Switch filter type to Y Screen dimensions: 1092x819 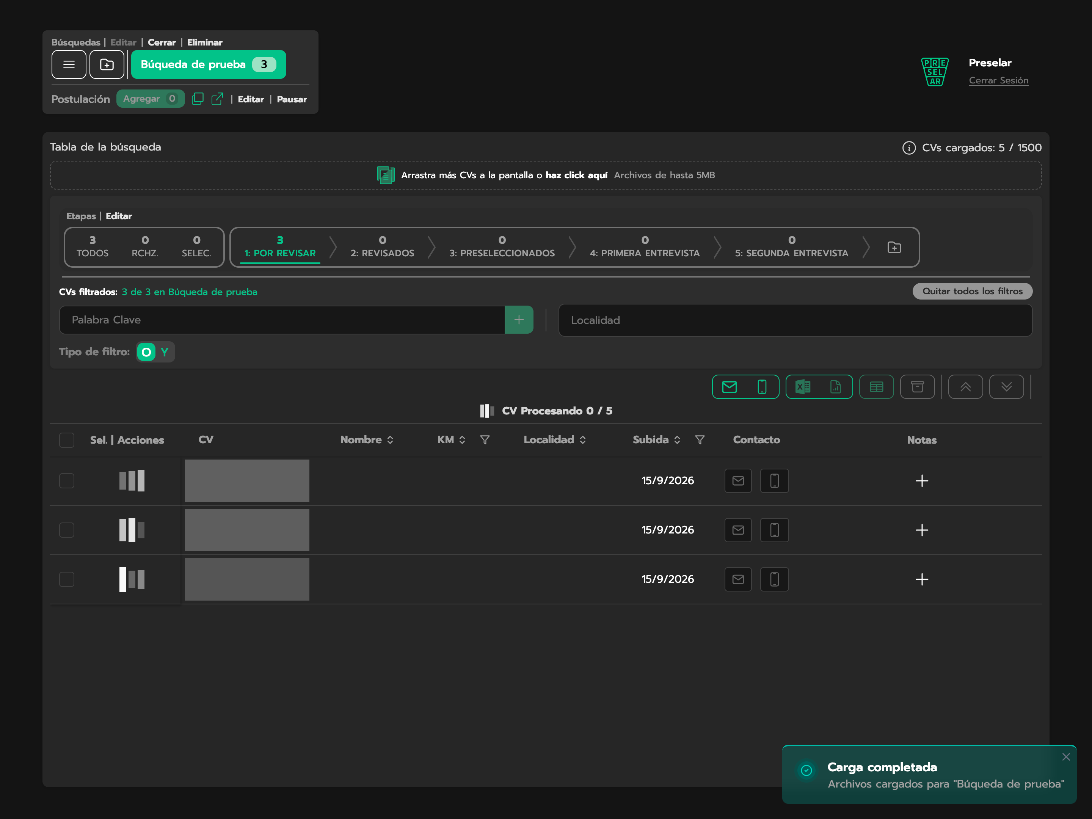[x=165, y=352]
